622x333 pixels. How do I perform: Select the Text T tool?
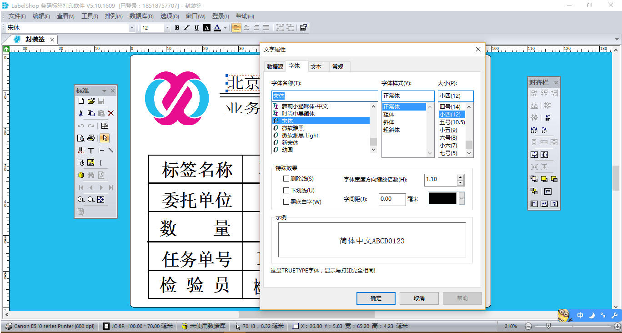(91, 150)
